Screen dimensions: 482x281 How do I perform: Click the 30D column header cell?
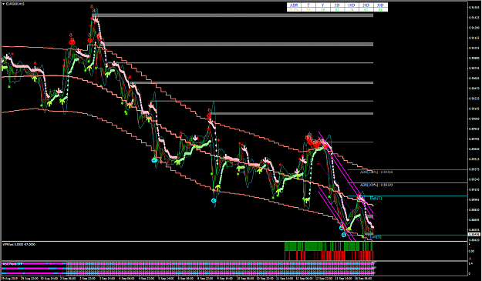click(x=380, y=5)
